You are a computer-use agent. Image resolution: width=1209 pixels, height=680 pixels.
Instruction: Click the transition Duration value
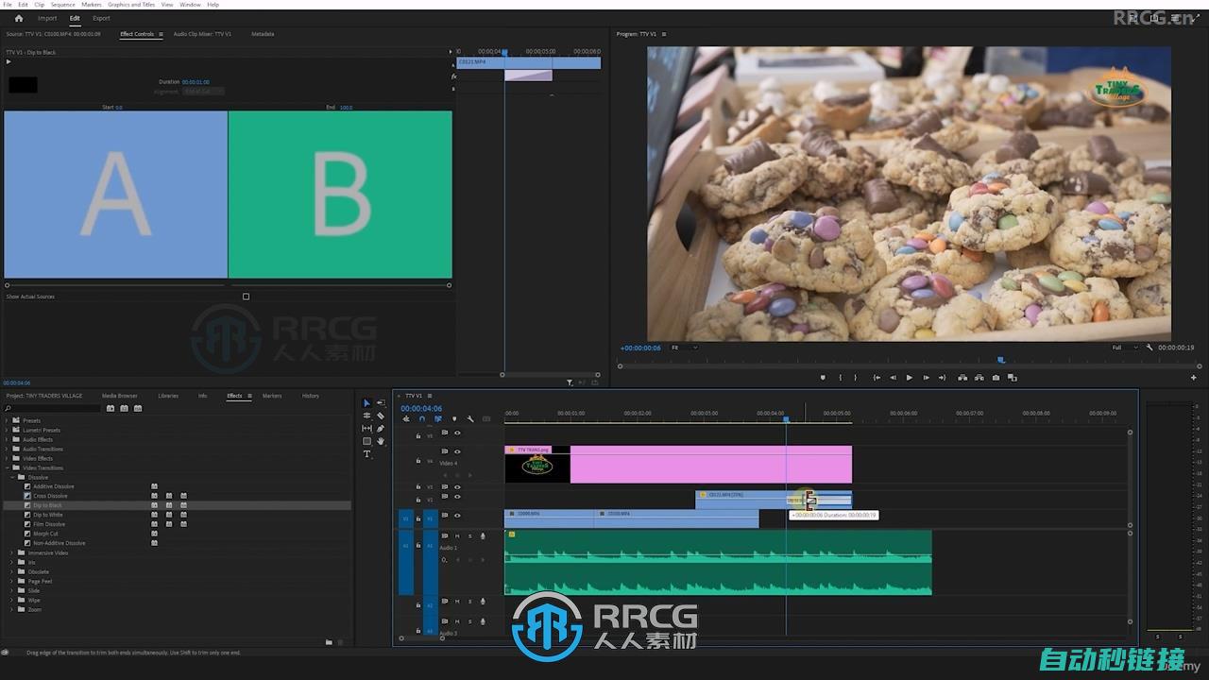coord(196,82)
